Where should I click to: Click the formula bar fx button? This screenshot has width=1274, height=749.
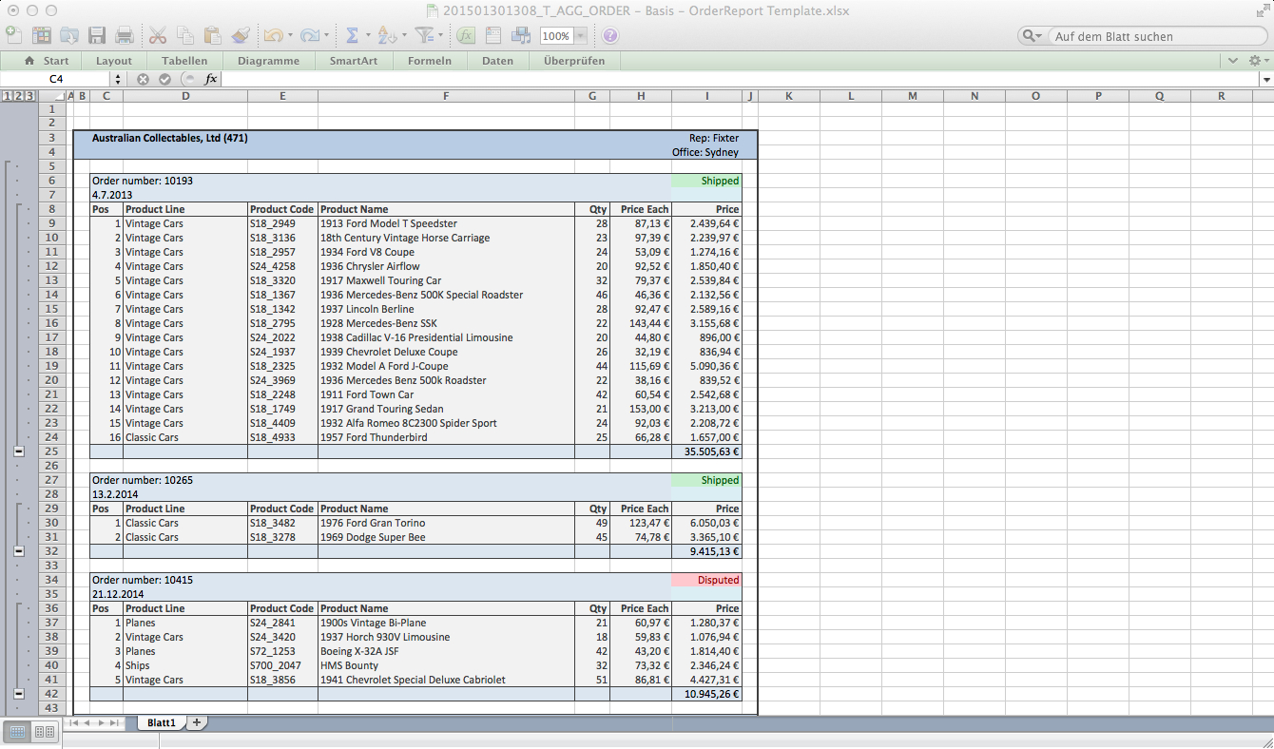tap(211, 79)
